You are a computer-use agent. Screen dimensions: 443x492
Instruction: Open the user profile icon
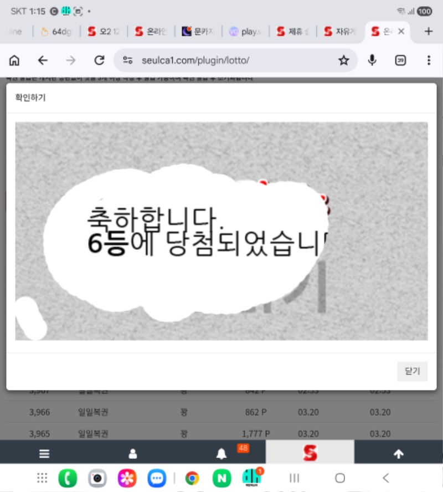133,454
